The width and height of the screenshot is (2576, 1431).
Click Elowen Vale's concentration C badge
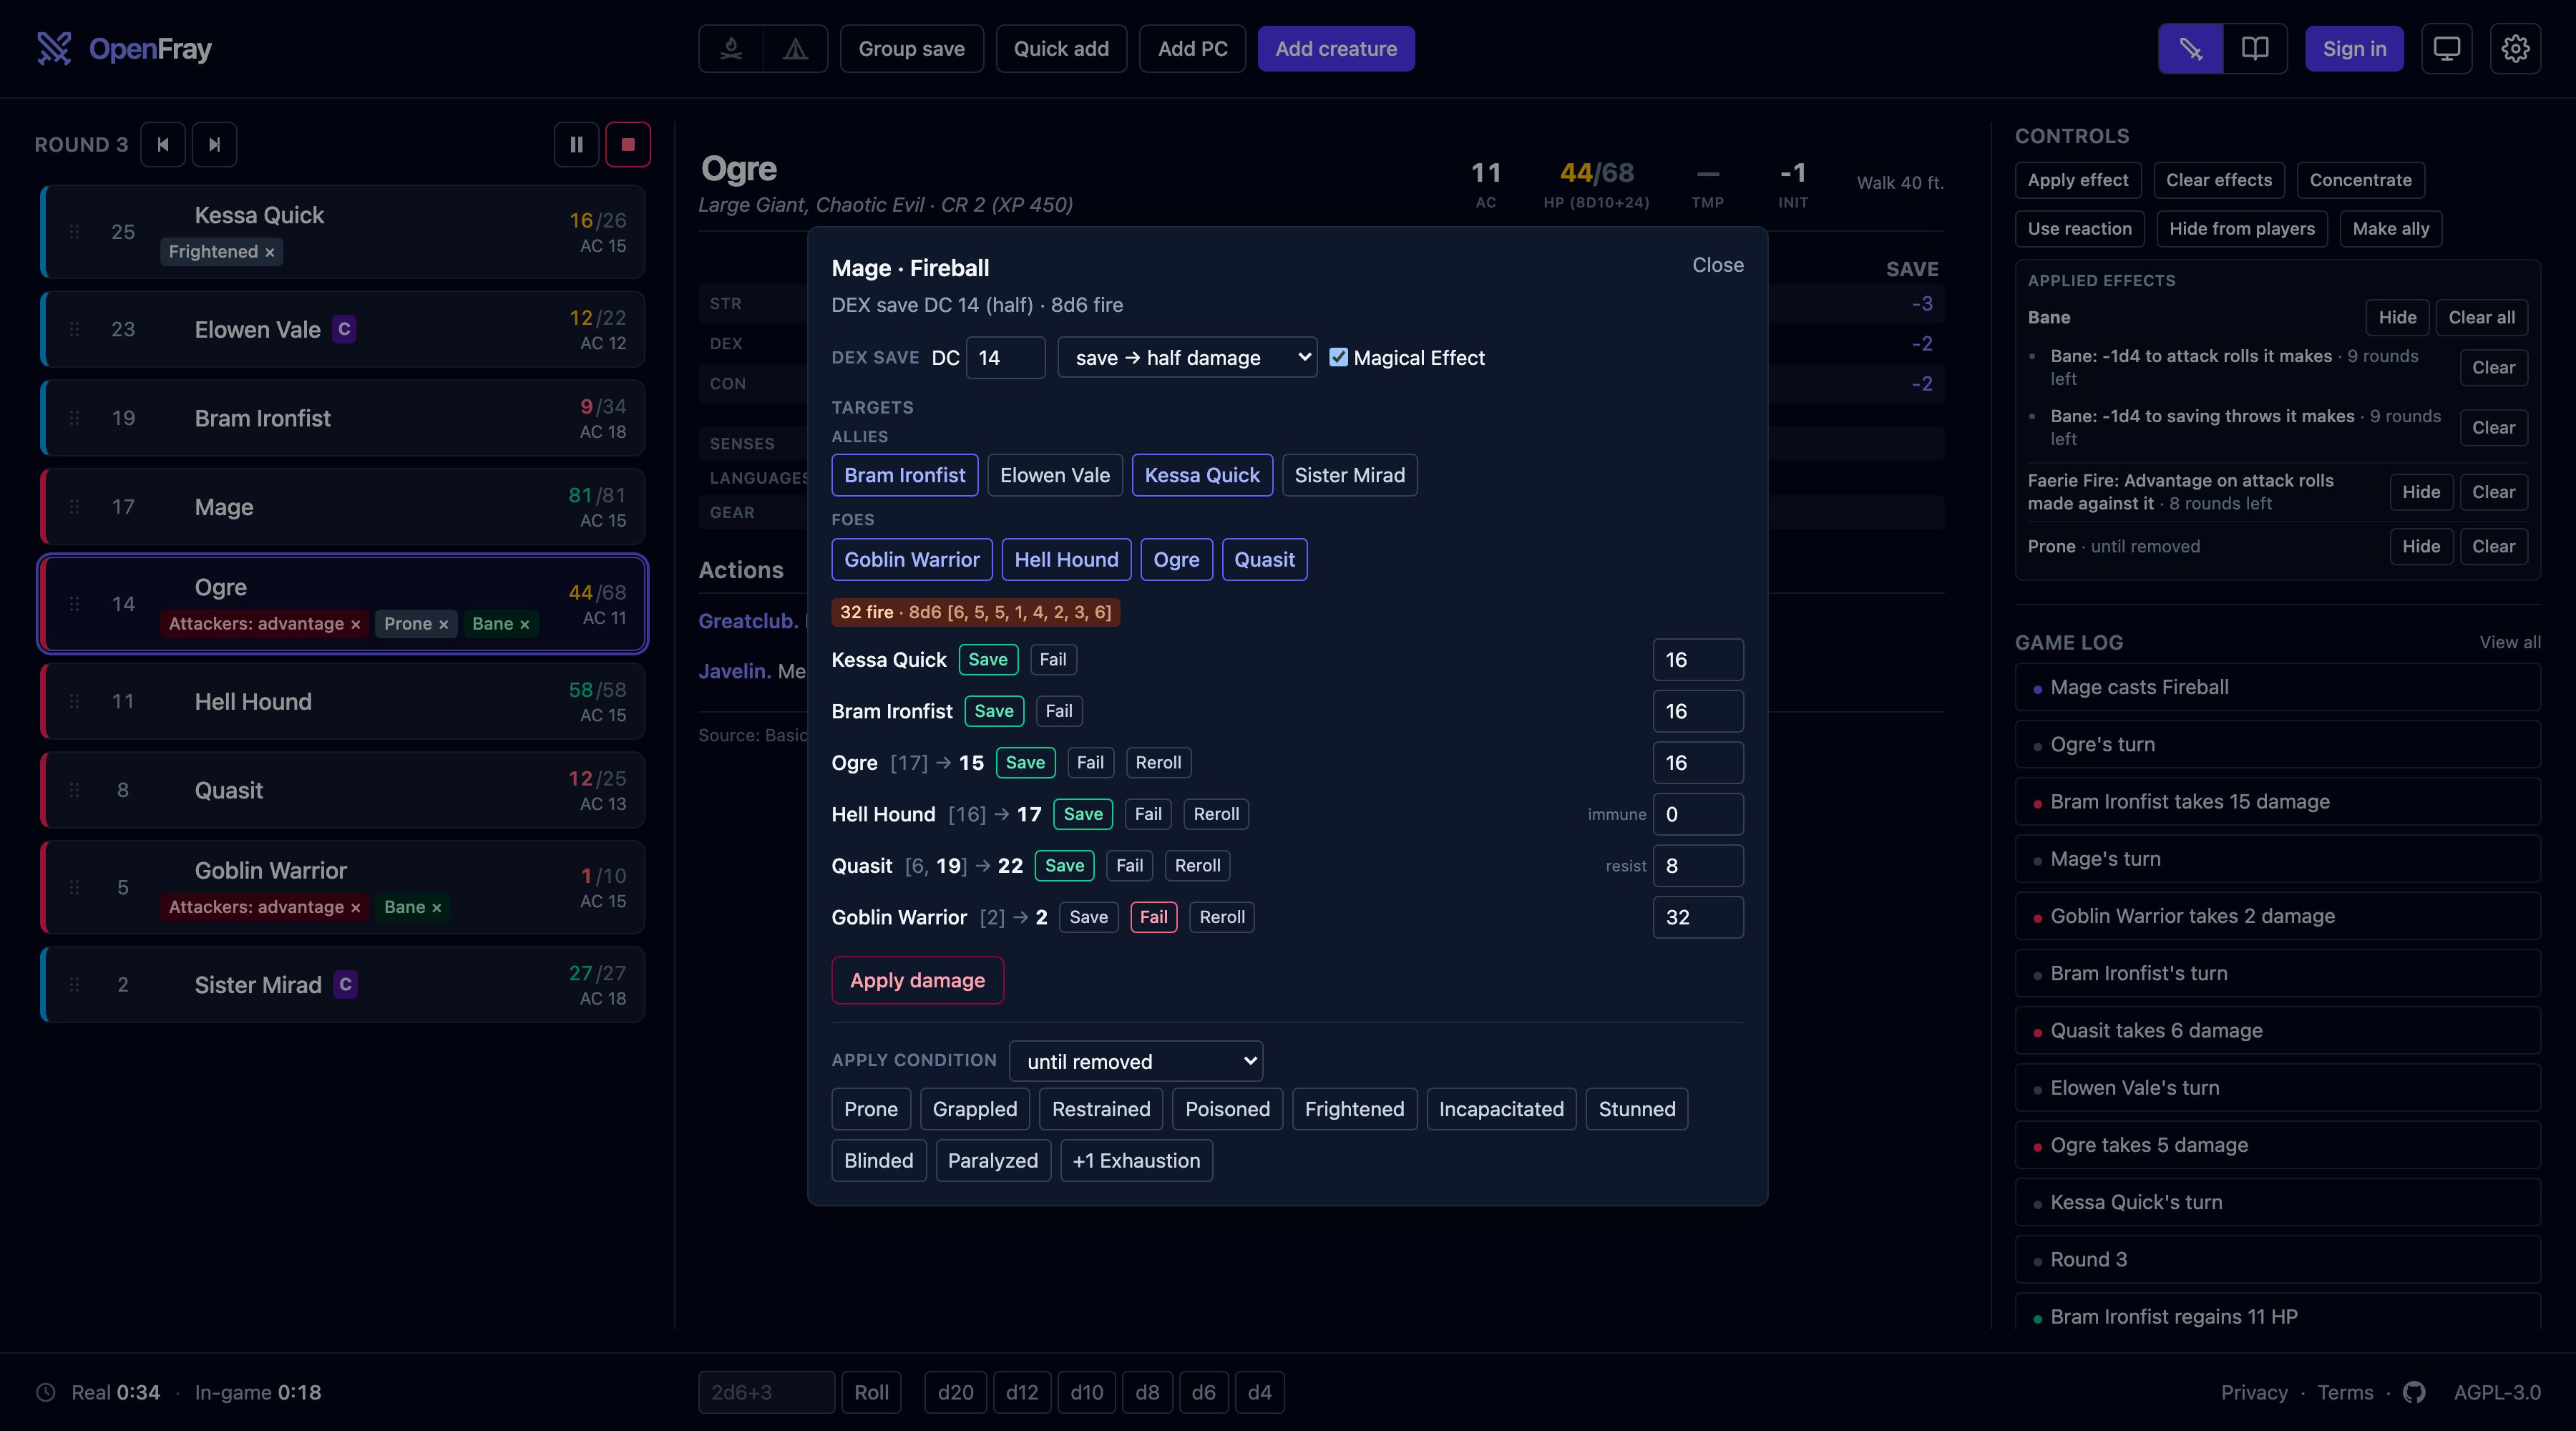pos(344,329)
